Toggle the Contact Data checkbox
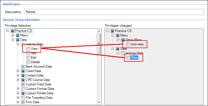The image size is (208, 106). click(x=23, y=75)
